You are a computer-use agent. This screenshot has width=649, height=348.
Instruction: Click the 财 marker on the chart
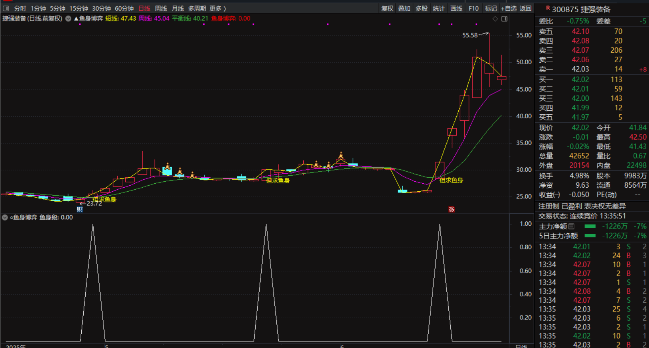(80, 210)
